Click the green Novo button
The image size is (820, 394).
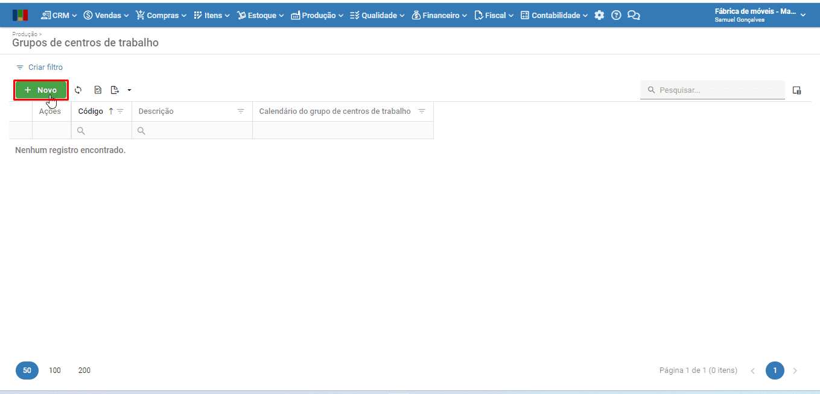[41, 90]
